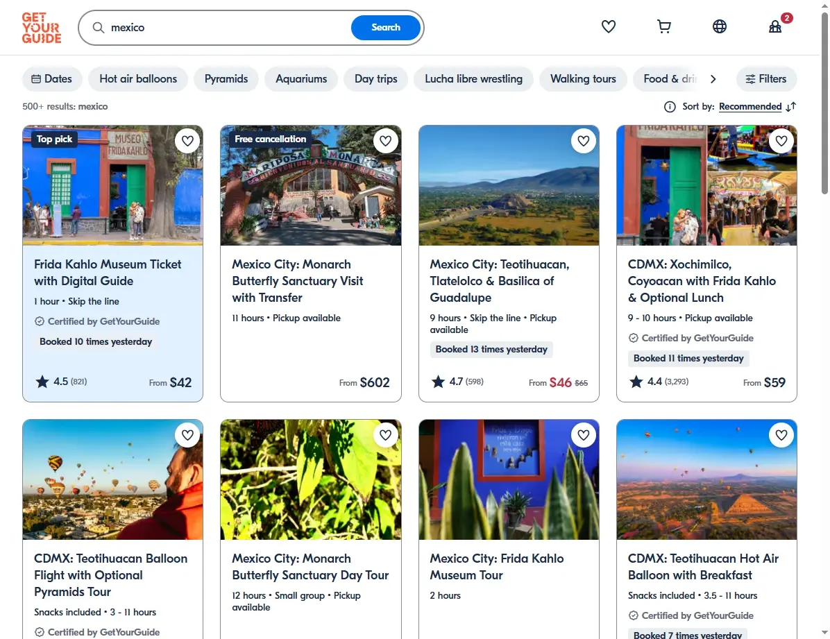Screen dimensions: 830x639
Task: Open Monarch Butterfly Sanctuary Visit with Transfer
Action: click(298, 281)
